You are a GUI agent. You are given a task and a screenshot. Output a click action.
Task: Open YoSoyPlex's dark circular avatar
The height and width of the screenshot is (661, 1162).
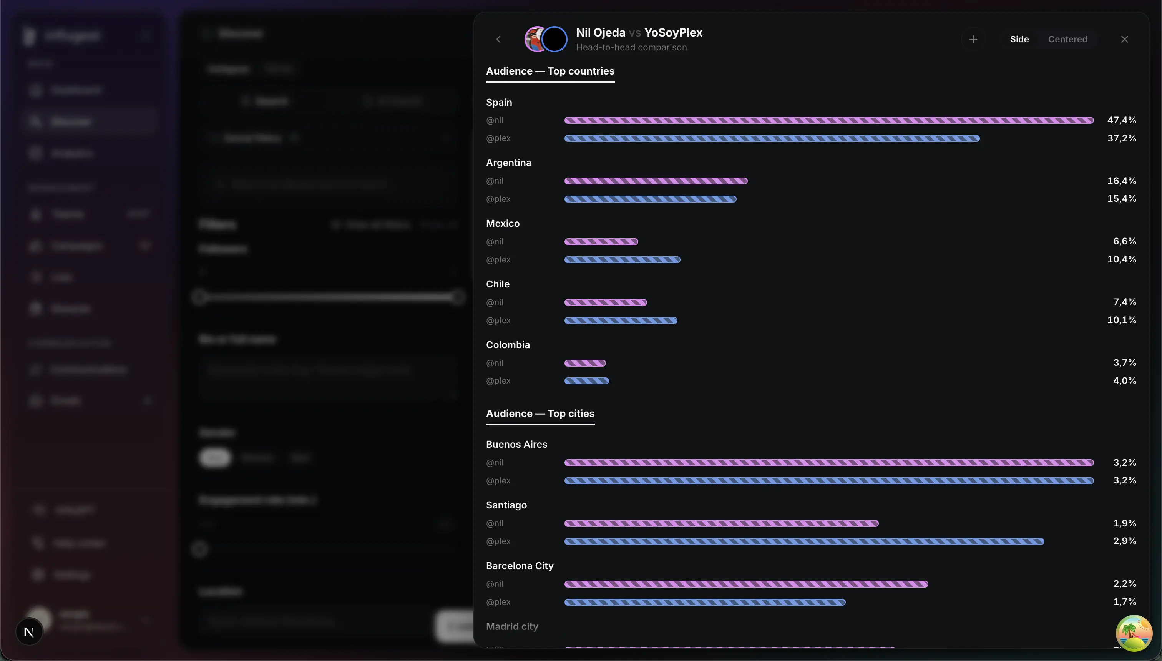(x=554, y=39)
